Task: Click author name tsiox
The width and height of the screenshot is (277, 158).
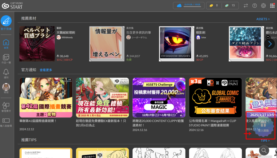Action: [204, 37]
